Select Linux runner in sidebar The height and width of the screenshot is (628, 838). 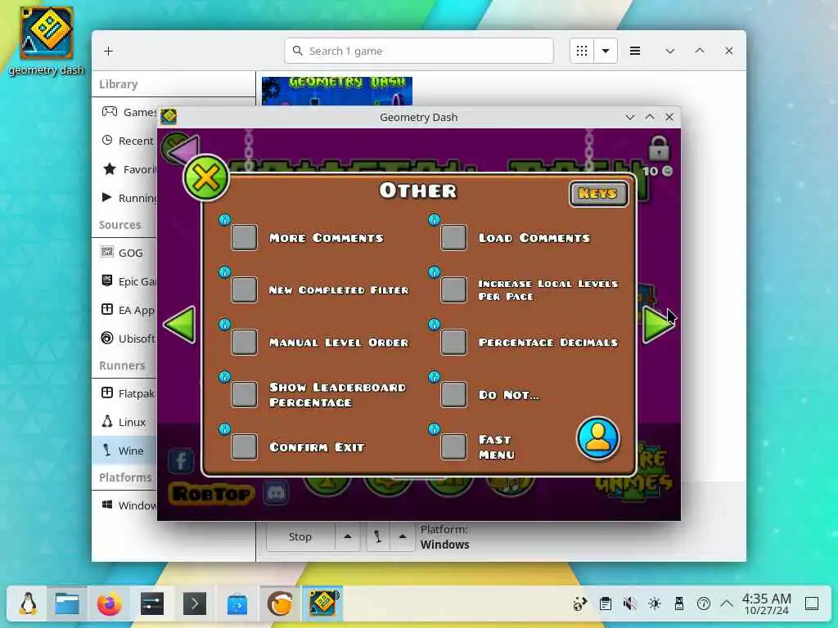124,422
